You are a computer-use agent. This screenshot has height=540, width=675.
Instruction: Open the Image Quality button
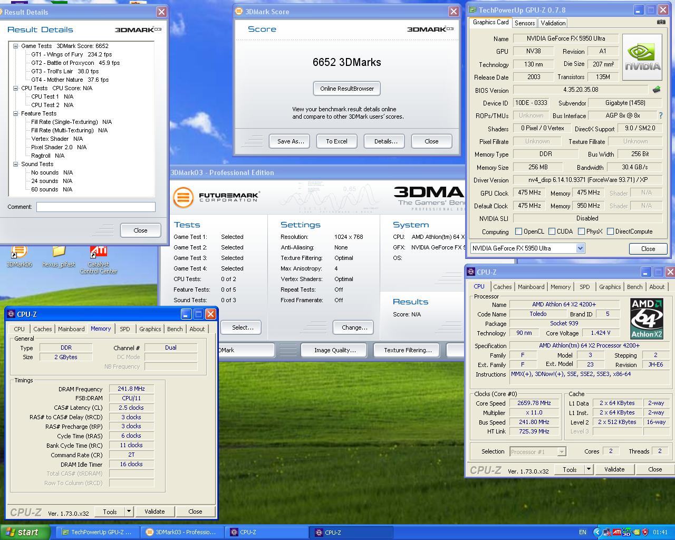pos(335,350)
